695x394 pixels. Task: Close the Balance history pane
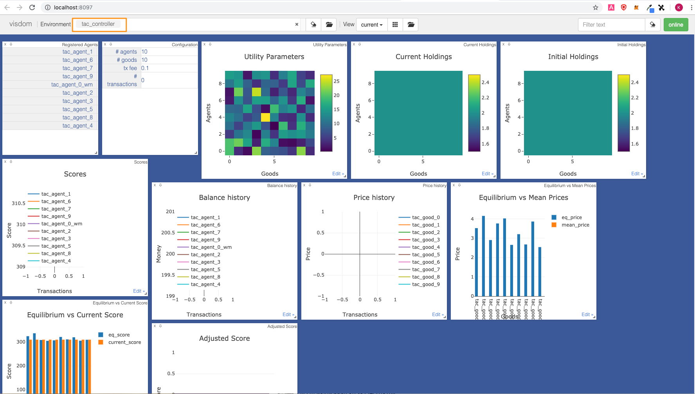click(x=155, y=185)
